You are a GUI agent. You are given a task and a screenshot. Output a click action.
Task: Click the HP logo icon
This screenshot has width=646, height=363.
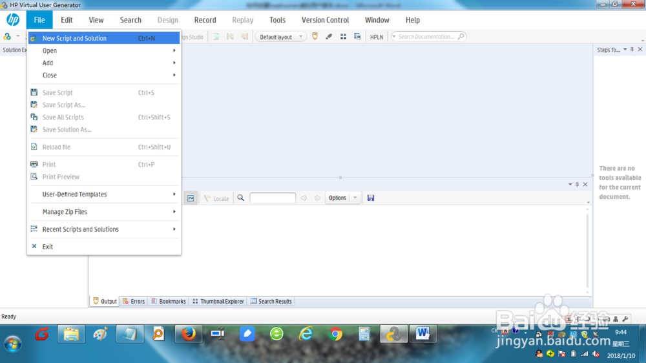pyautogui.click(x=13, y=20)
